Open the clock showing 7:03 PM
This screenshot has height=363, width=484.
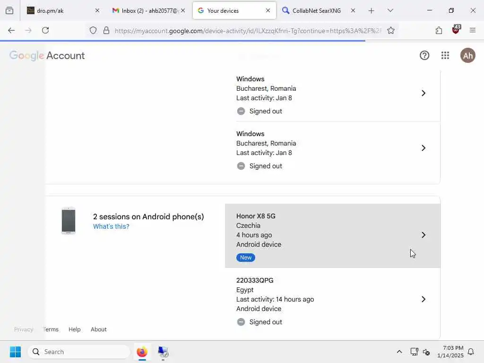[x=450, y=352]
